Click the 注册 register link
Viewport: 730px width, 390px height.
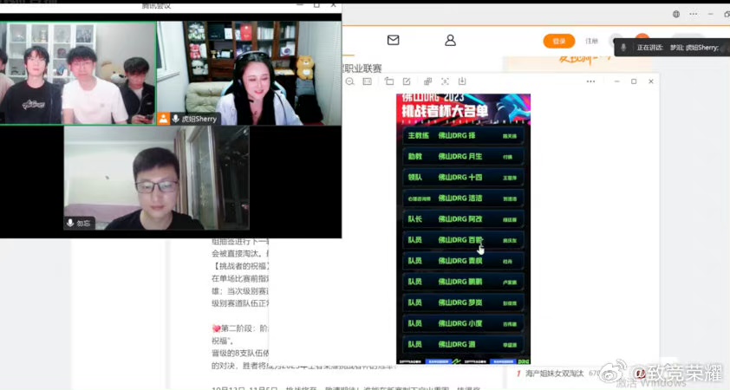(x=592, y=41)
